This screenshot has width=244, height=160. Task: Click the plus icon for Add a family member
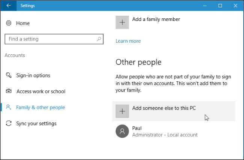122,22
